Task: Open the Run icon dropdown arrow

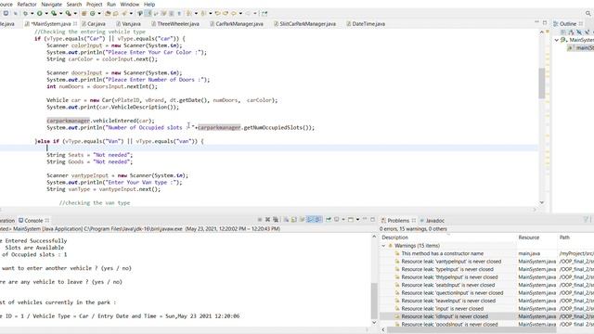Action: point(46,14)
